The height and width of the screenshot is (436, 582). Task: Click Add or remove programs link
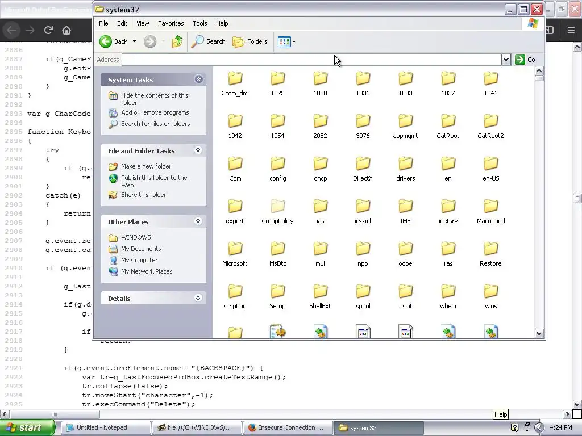coord(155,112)
